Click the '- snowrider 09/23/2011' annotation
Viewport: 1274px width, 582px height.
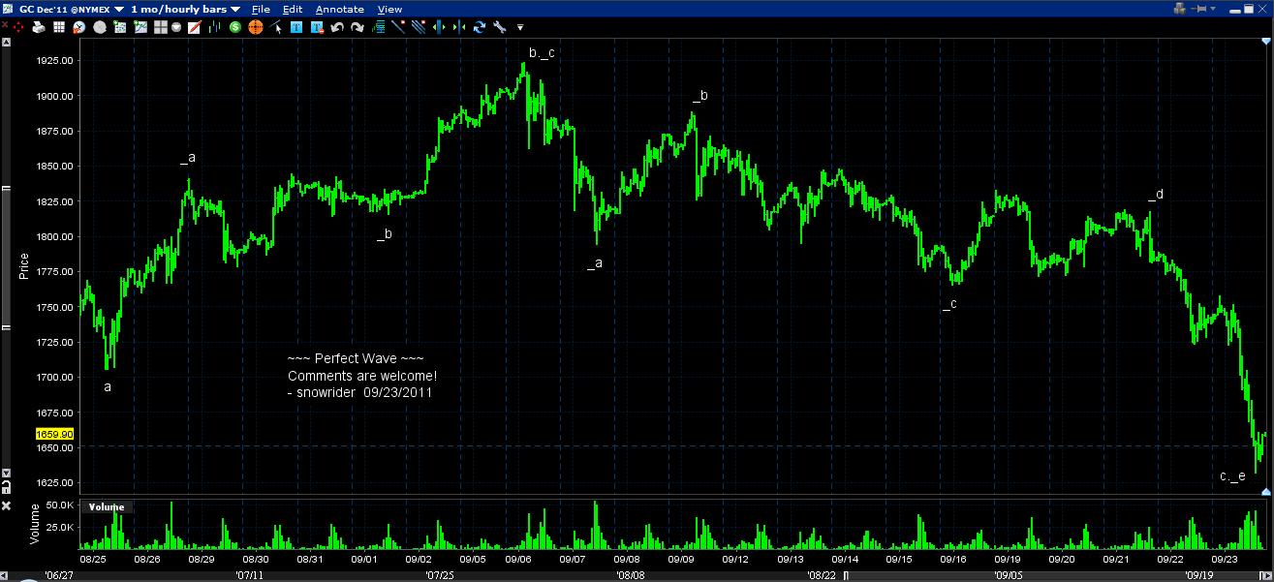[x=359, y=392]
